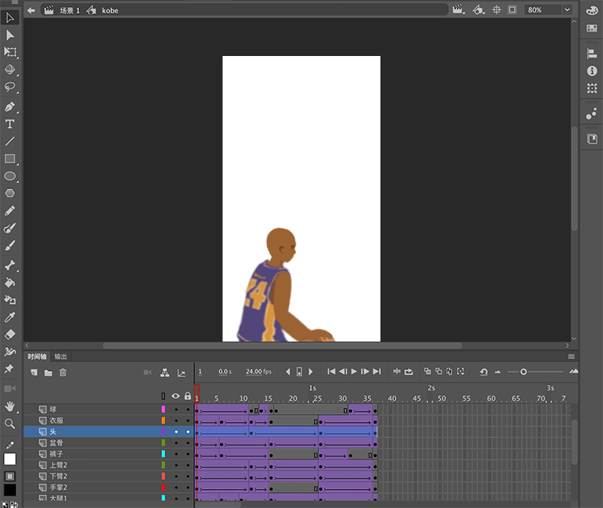
Task: Click the timeline zoom slider handle
Action: click(523, 372)
